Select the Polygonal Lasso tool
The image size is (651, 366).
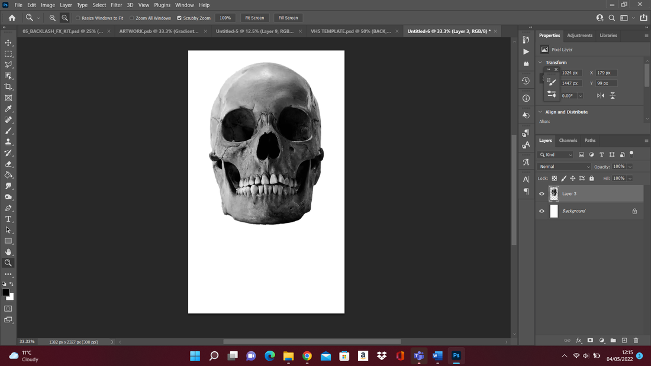click(8, 64)
